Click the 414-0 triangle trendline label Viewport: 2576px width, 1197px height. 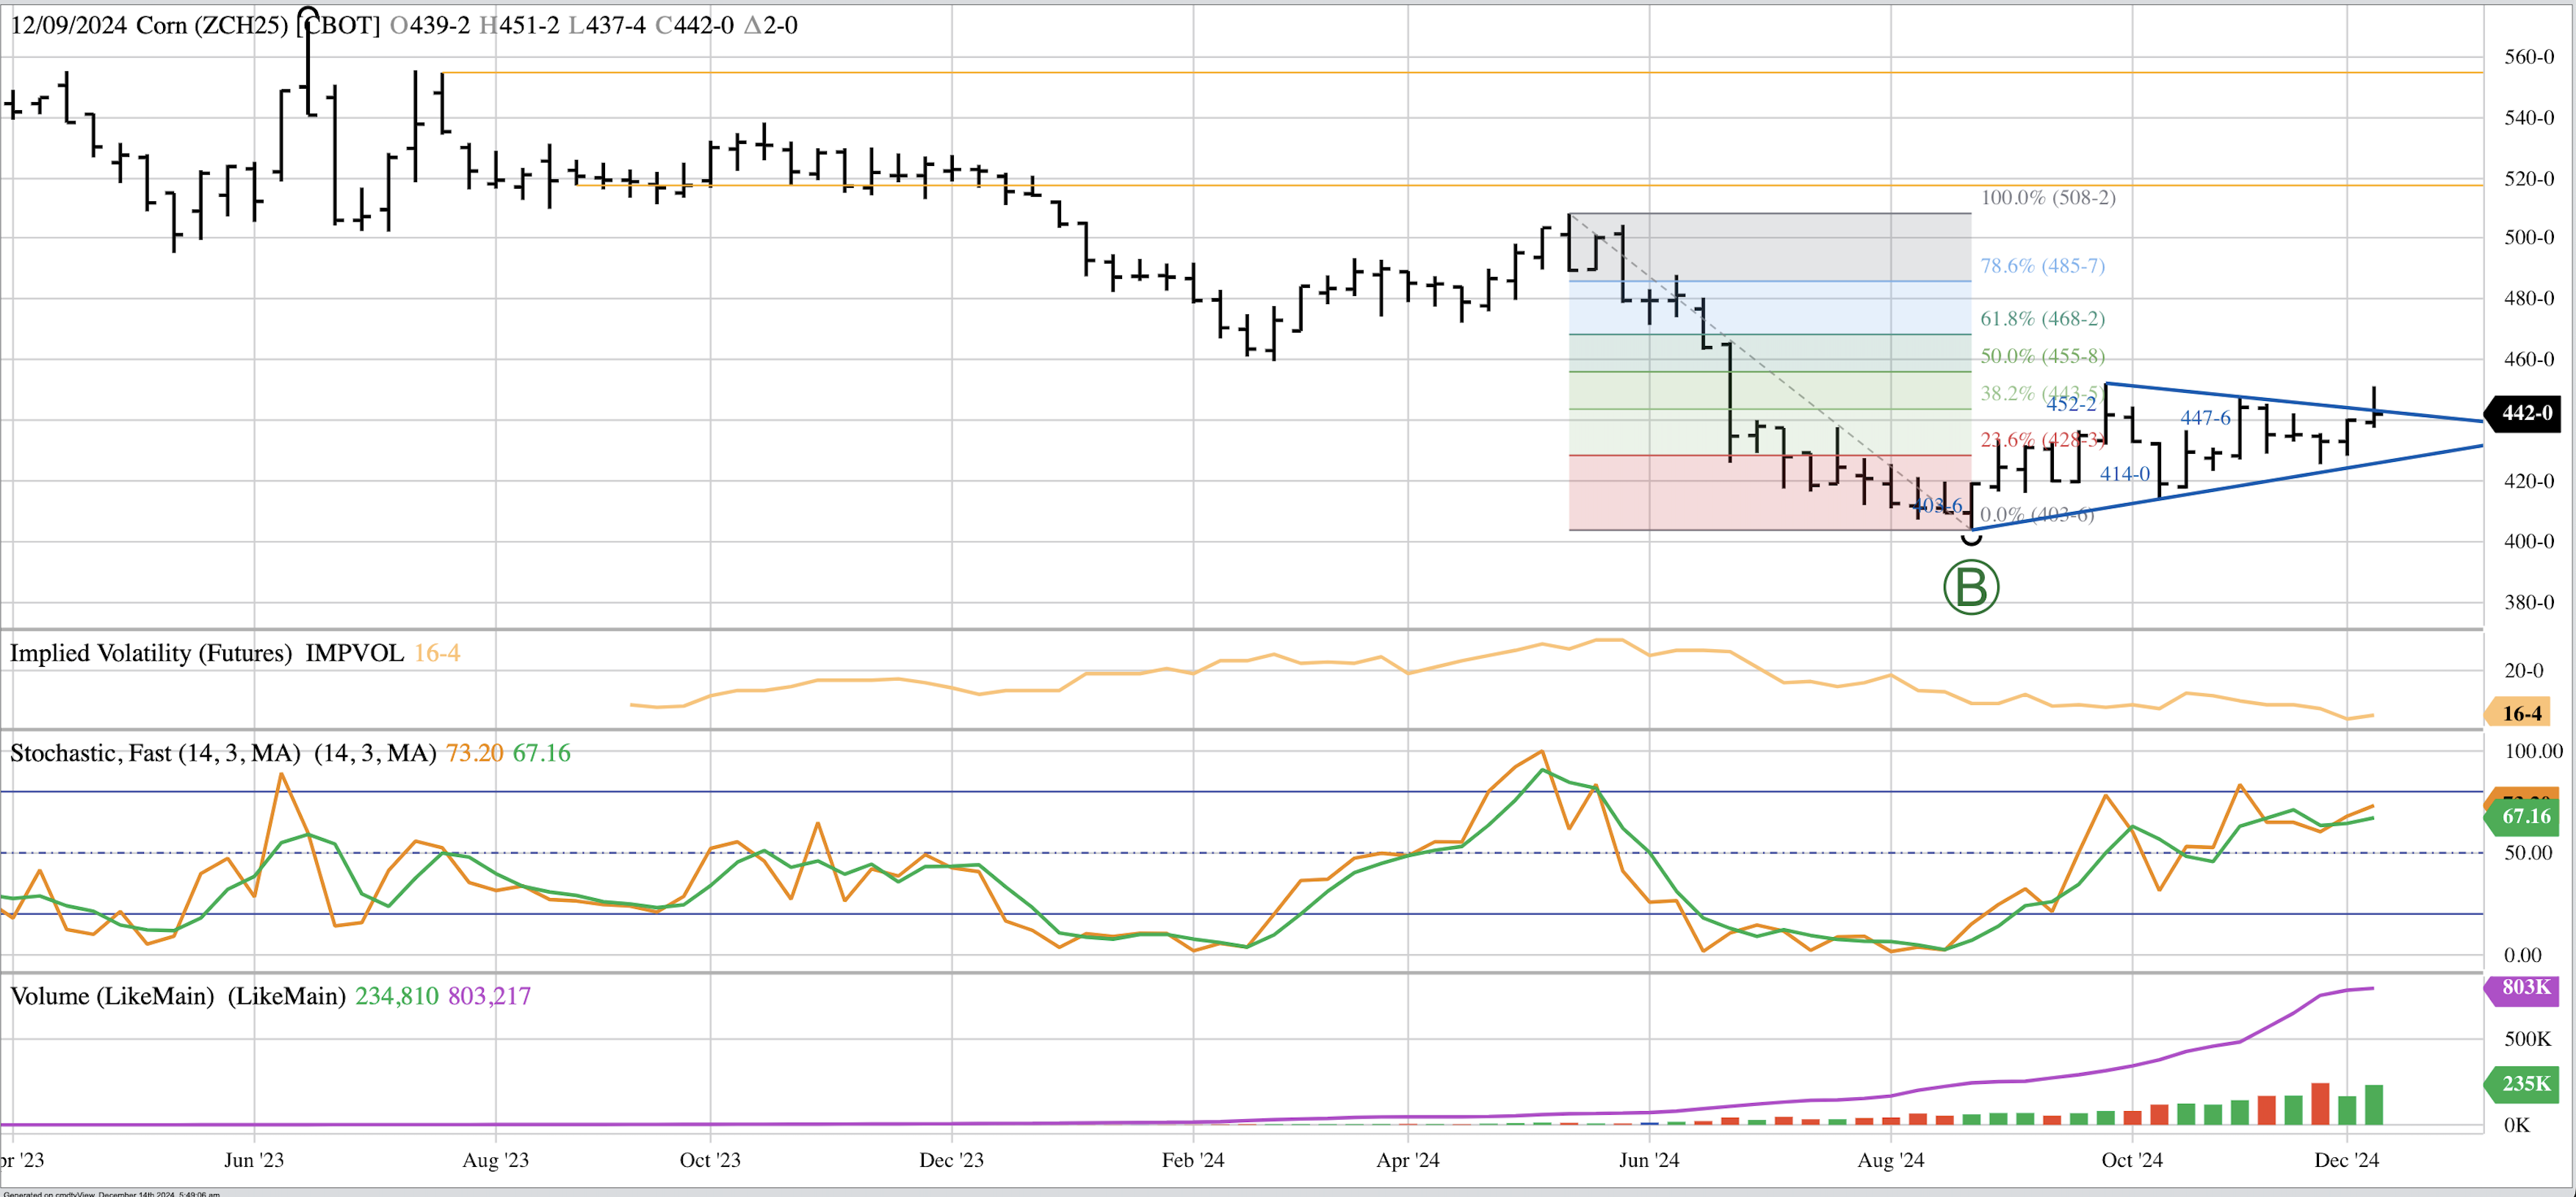2124,474
